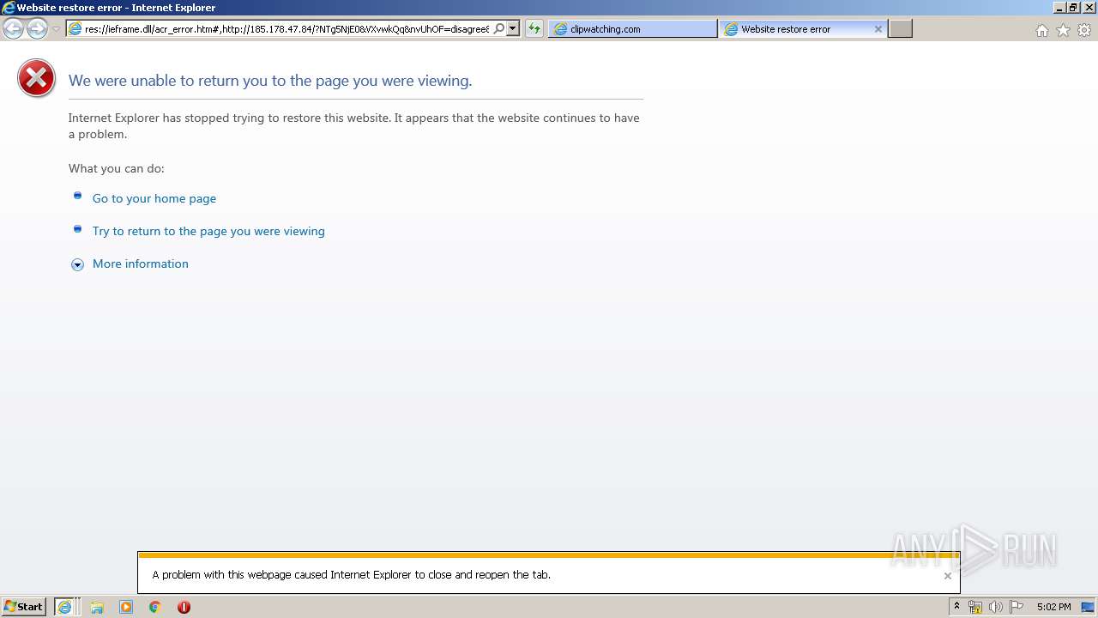The image size is (1098, 618).
Task: Click the red error X icon
Action: 37,78
